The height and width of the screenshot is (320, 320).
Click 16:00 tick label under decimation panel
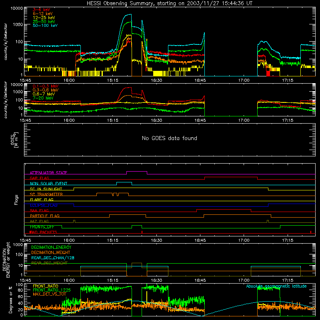pos(69,280)
